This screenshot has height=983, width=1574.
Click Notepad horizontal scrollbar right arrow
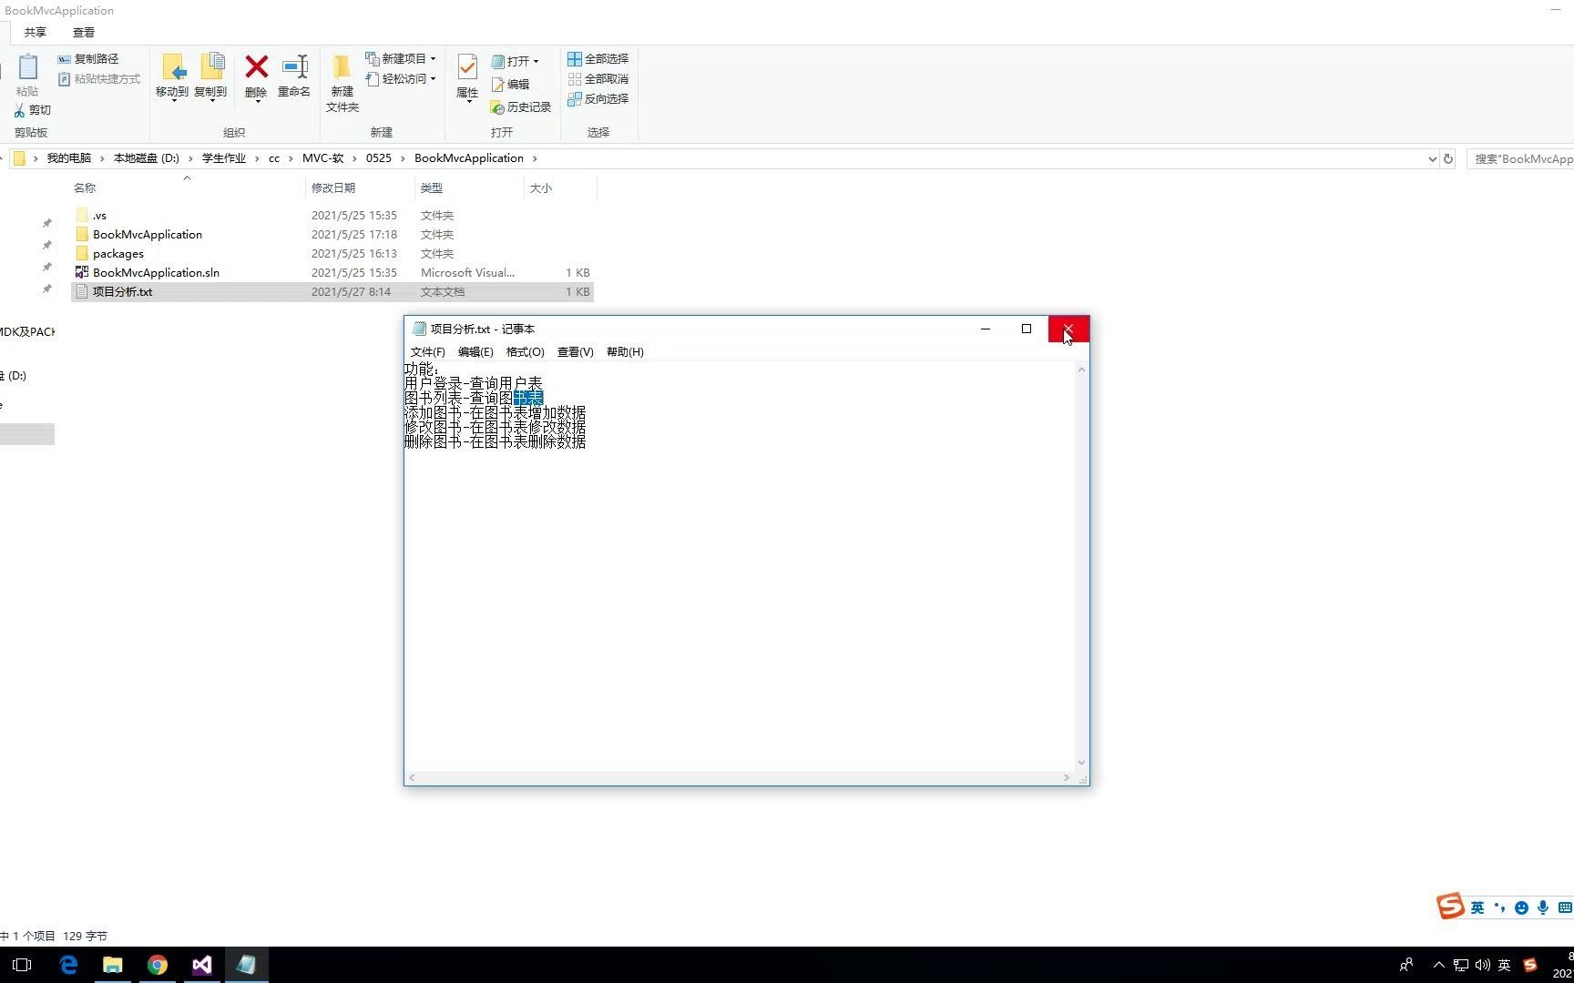1067,778
